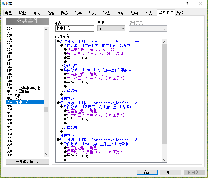The image size is (208, 178).
Task: Go to the 武器 tab
Action: coord(66,13)
